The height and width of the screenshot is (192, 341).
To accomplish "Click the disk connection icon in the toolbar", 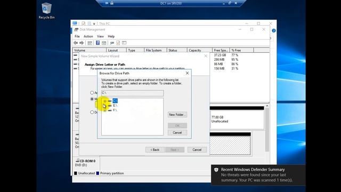I will 112,43.
